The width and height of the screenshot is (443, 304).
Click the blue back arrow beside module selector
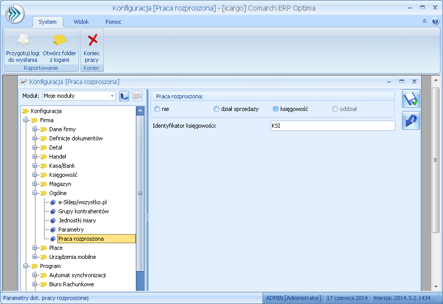tap(124, 96)
